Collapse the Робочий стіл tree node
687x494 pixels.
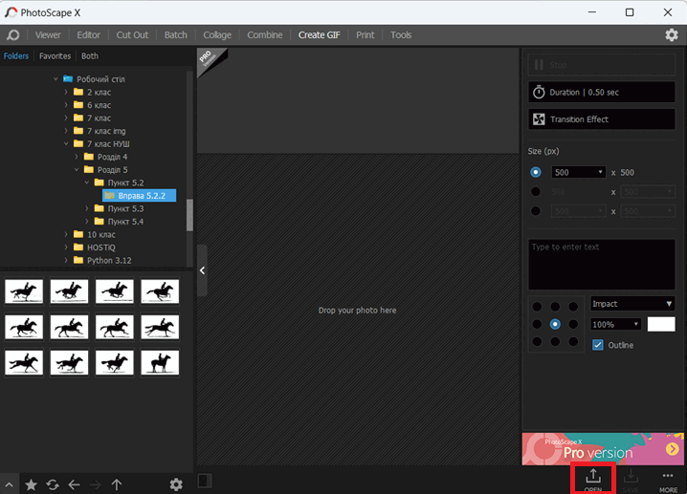click(x=55, y=78)
